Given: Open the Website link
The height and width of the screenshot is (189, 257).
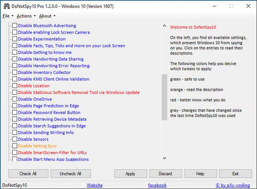Looking at the screenshot, I should click(x=95, y=185).
